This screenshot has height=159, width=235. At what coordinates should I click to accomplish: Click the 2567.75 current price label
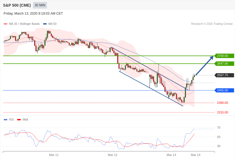pyautogui.click(x=224, y=75)
